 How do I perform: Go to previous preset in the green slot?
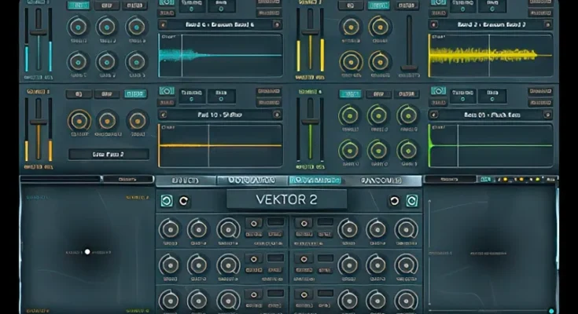(x=434, y=115)
